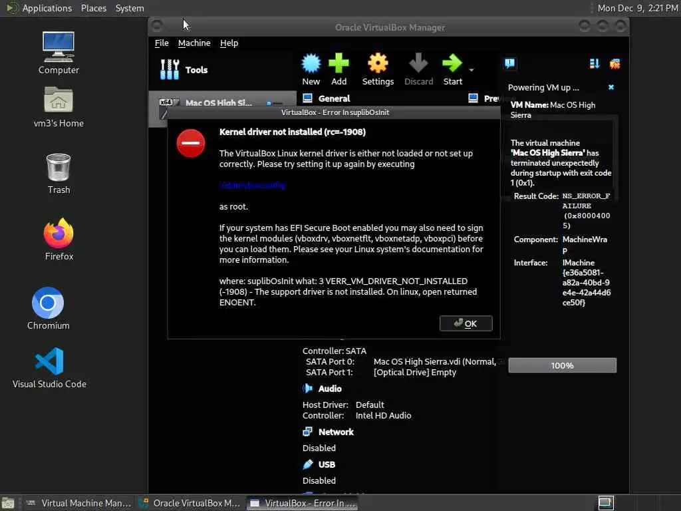The image size is (681, 511).
Task: Open vm3's Home folder desktop icon
Action: tap(59, 107)
